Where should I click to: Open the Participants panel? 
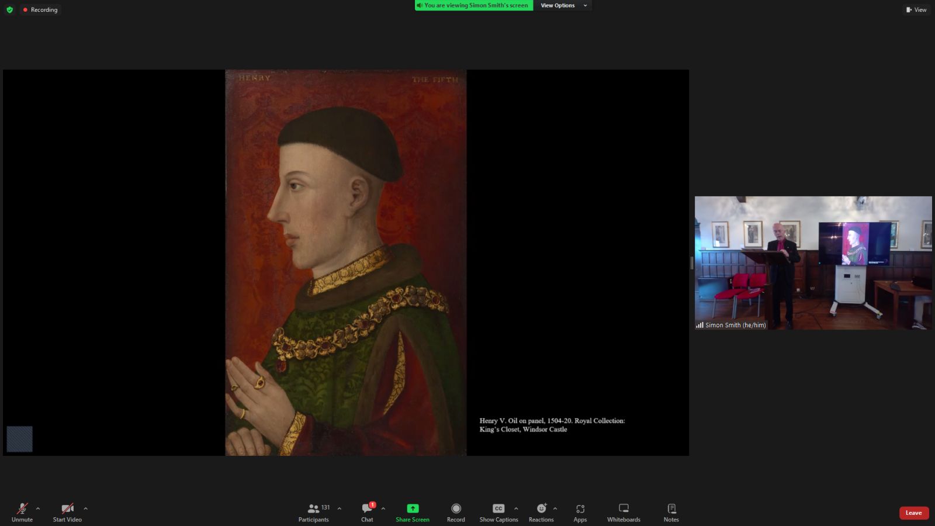(x=314, y=512)
